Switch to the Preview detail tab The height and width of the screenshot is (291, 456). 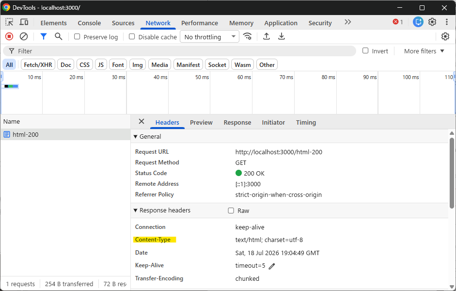point(201,123)
